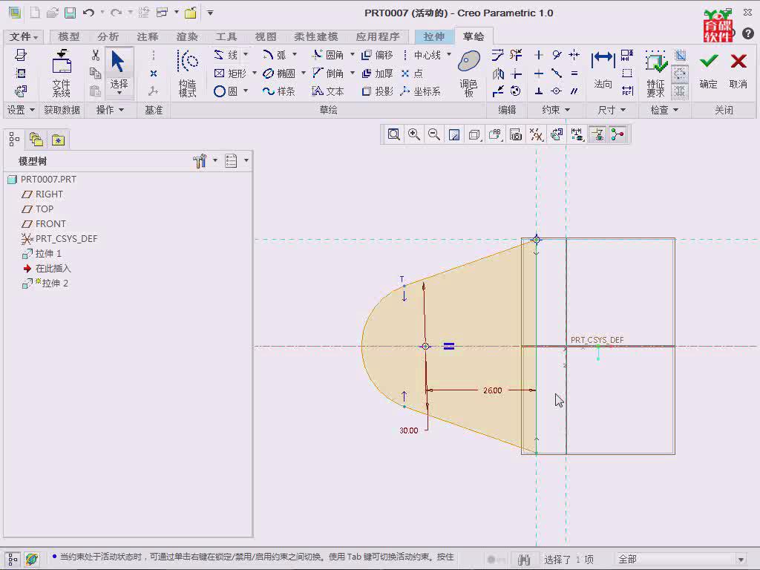The image size is (760, 570).
Task: Apply the Parallel constraint icon
Action: 574,91
